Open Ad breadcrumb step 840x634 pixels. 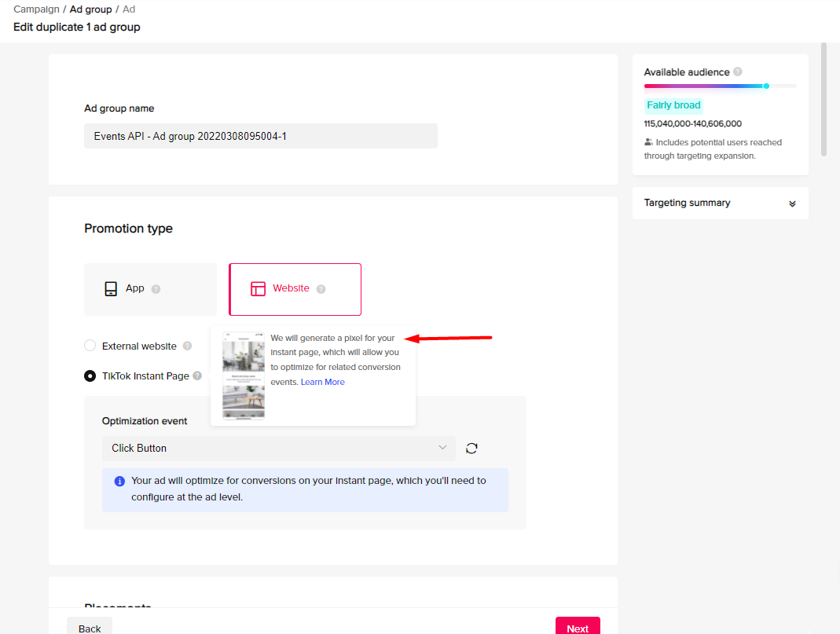tap(129, 9)
